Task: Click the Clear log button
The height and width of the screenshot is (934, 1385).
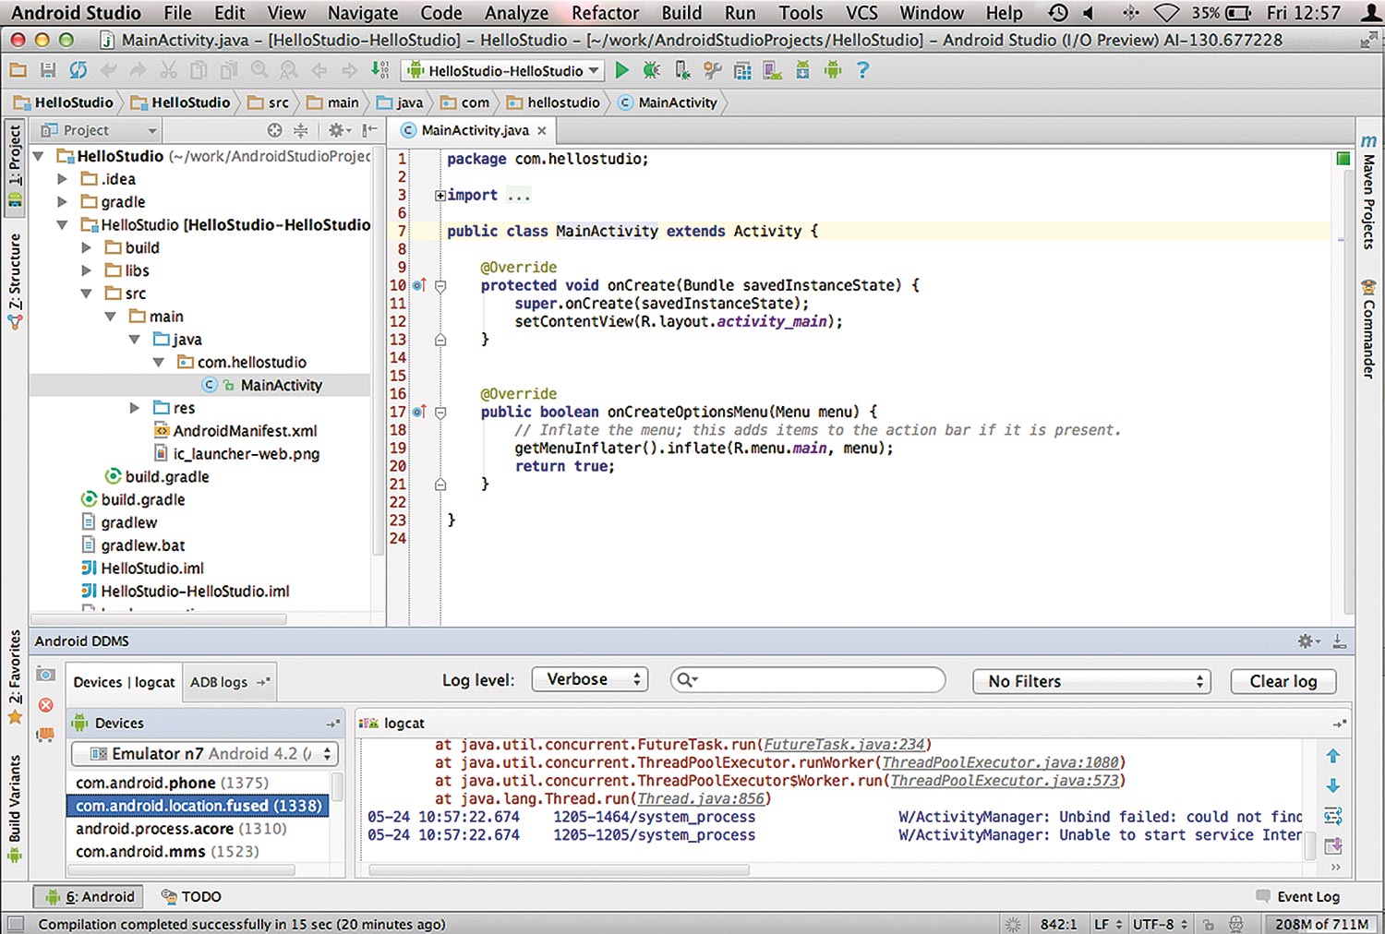Action: 1283,681
